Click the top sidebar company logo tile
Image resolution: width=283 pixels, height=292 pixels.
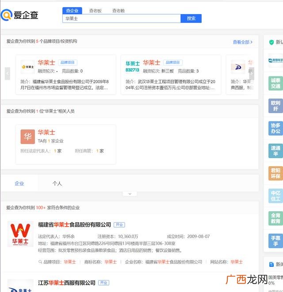pyautogui.click(x=275, y=61)
